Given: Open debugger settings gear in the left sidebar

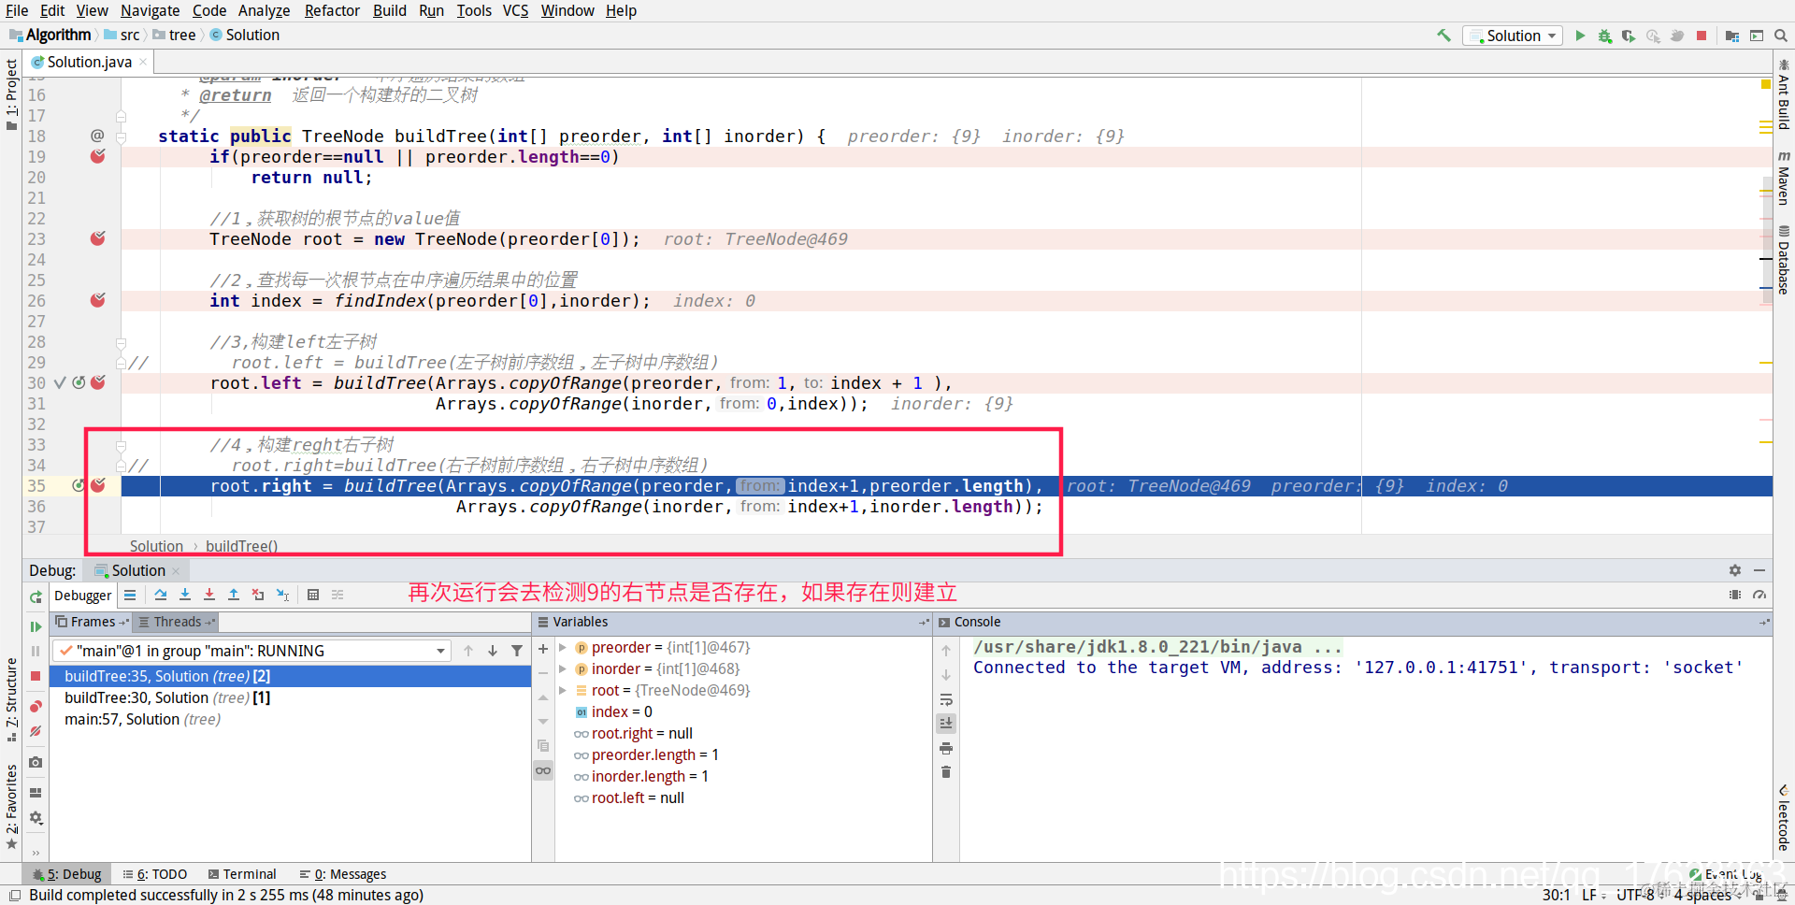Looking at the screenshot, I should point(36,818).
